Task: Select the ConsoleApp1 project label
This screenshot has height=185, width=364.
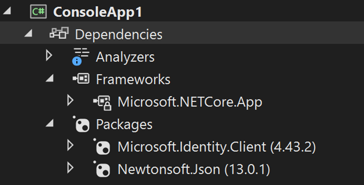Action: 97,12
